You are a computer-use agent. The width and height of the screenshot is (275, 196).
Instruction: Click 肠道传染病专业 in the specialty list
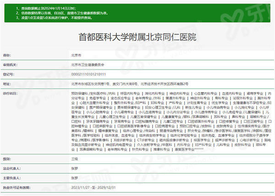171,131
